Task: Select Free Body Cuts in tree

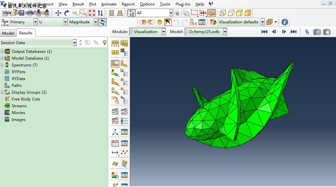Action: pyautogui.click(x=26, y=99)
